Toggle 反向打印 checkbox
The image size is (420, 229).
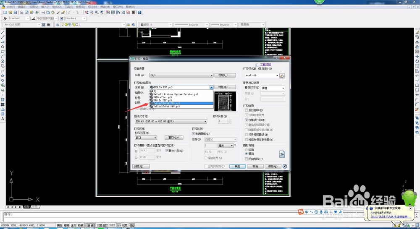(247, 159)
